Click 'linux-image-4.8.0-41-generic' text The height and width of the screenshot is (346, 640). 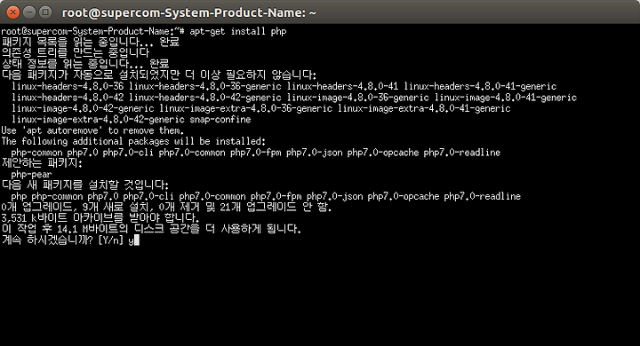[505, 98]
